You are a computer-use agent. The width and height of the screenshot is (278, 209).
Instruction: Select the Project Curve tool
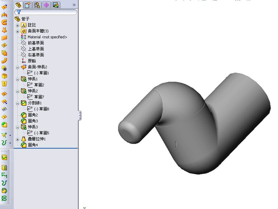[4, 168]
